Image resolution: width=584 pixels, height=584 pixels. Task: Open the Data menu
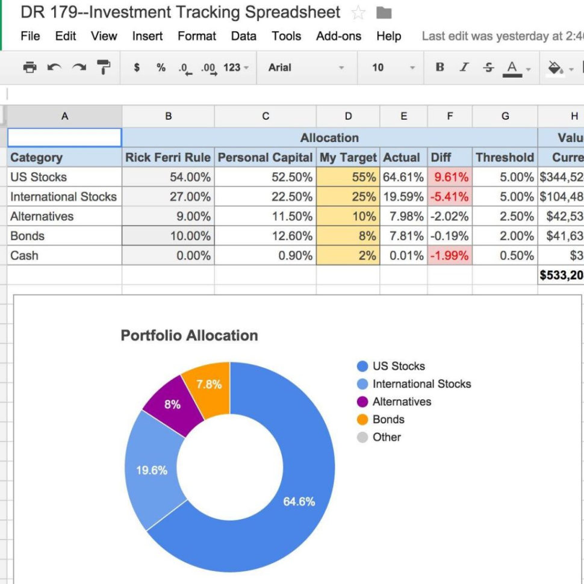(243, 36)
